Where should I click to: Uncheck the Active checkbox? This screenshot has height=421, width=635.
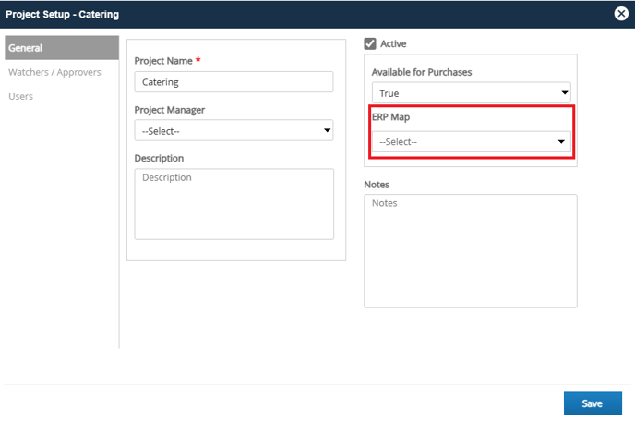(x=370, y=43)
